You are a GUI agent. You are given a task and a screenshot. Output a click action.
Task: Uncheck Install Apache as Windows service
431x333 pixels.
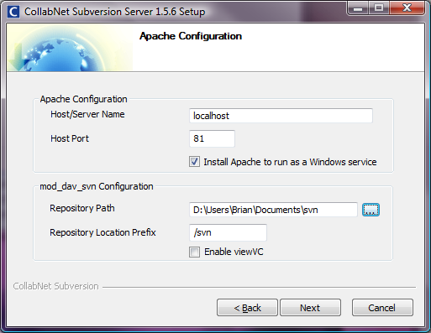194,162
